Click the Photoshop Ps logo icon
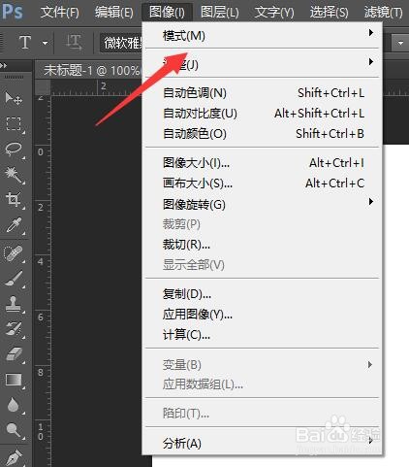This screenshot has width=409, height=467. pyautogui.click(x=13, y=12)
